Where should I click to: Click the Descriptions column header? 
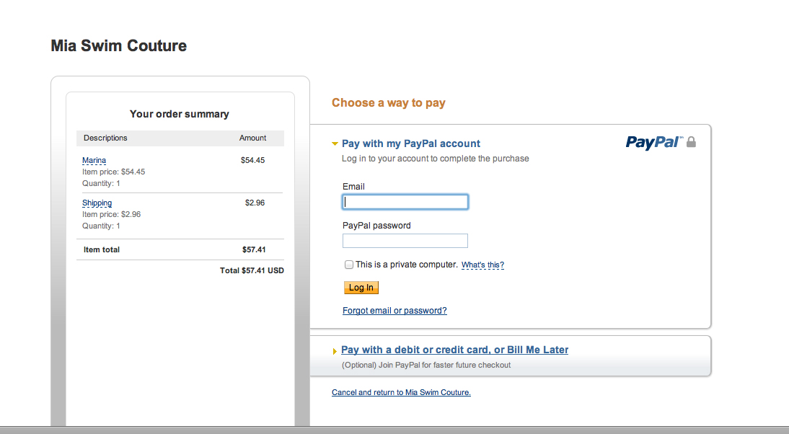(x=105, y=138)
